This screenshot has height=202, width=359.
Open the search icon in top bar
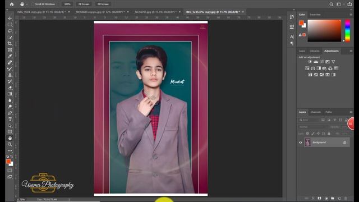coord(331,4)
